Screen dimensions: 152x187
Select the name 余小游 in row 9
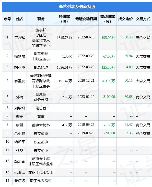tap(20, 133)
